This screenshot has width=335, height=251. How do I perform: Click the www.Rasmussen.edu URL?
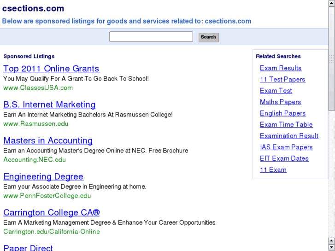(x=35, y=124)
